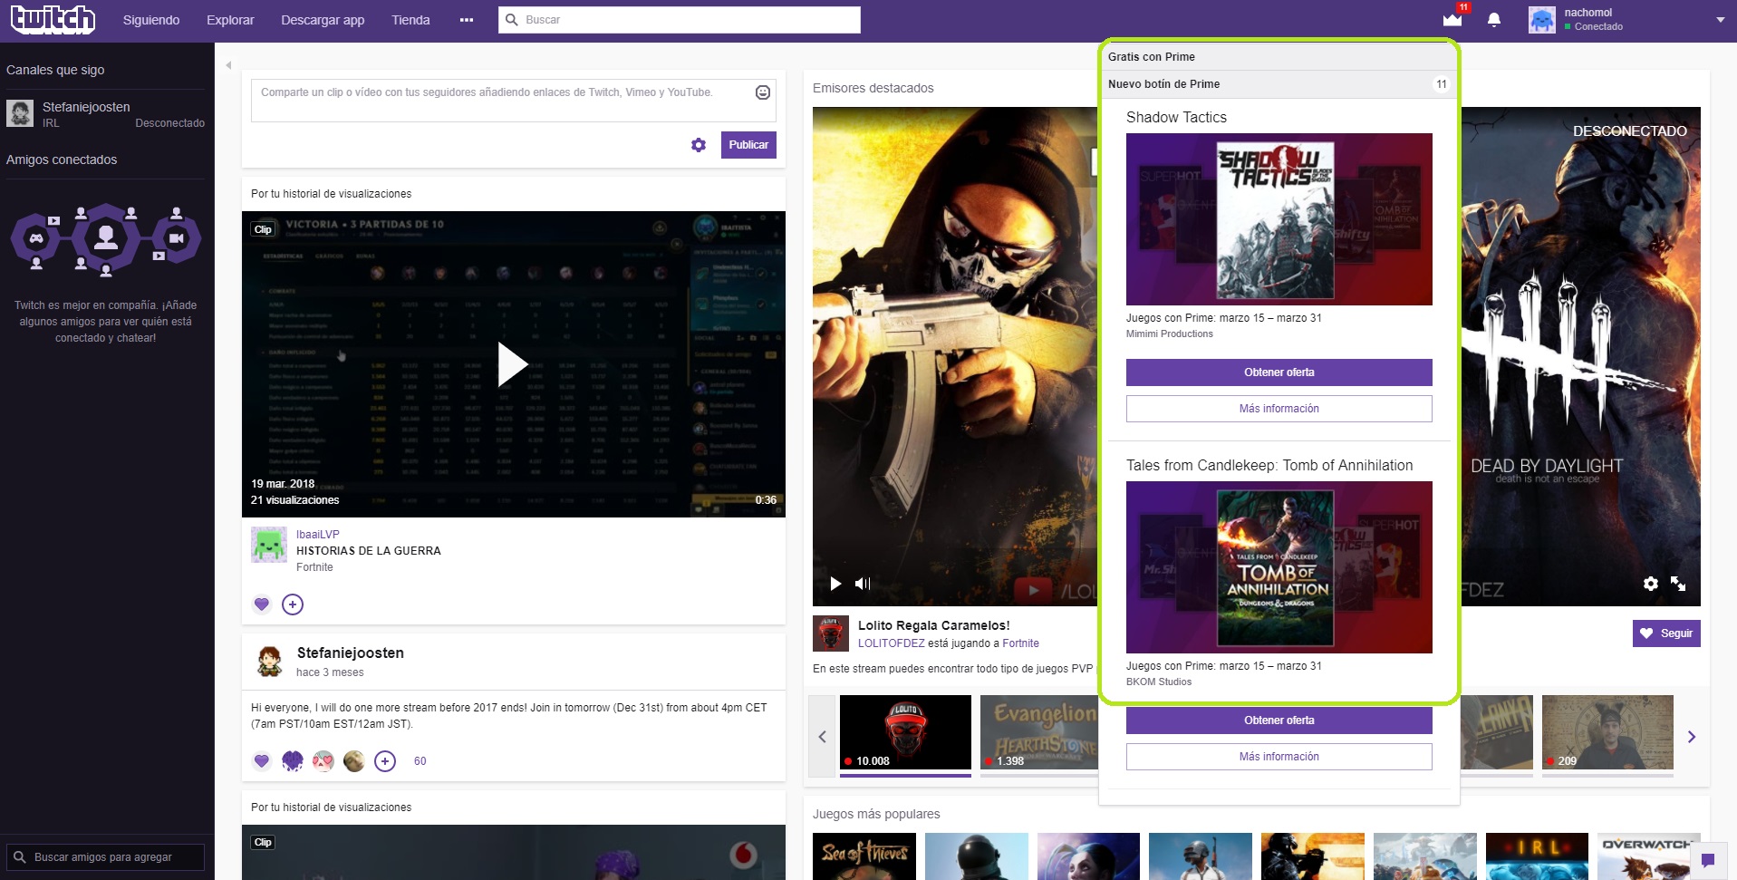The height and width of the screenshot is (880, 1737).
Task: Click the Publicar button
Action: click(x=748, y=145)
